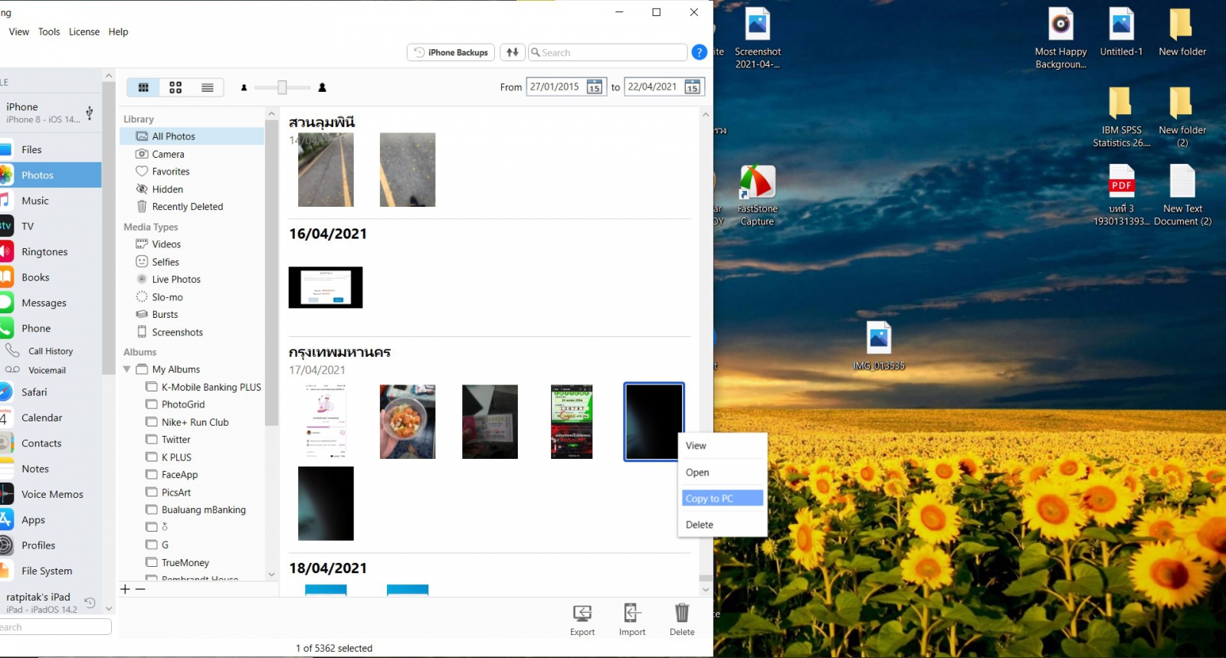The width and height of the screenshot is (1226, 658).
Task: Open Ringtones in the device sidebar
Action: (x=51, y=251)
